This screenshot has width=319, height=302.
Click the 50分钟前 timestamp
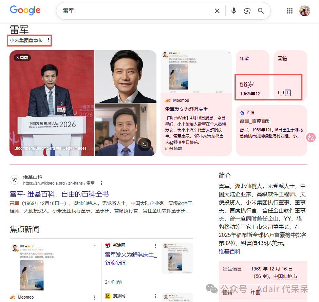pos(173,149)
